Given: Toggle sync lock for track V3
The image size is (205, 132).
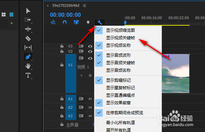Looking at the screenshot, I should point(81,46).
